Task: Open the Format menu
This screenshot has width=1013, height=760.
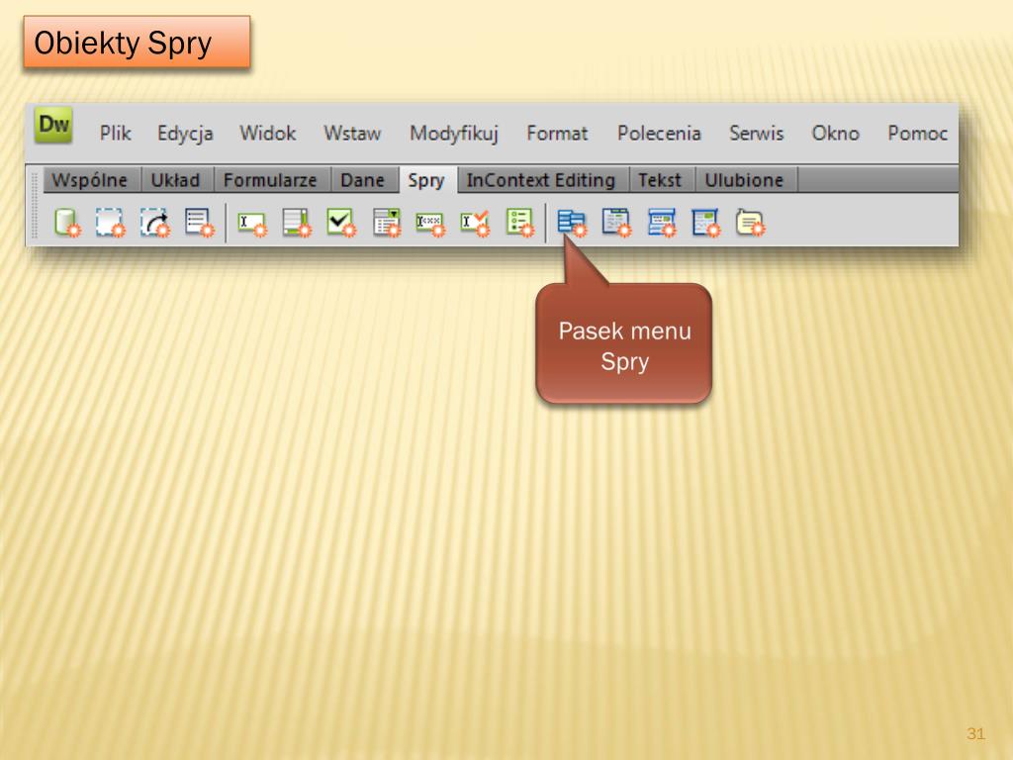Action: click(x=557, y=134)
